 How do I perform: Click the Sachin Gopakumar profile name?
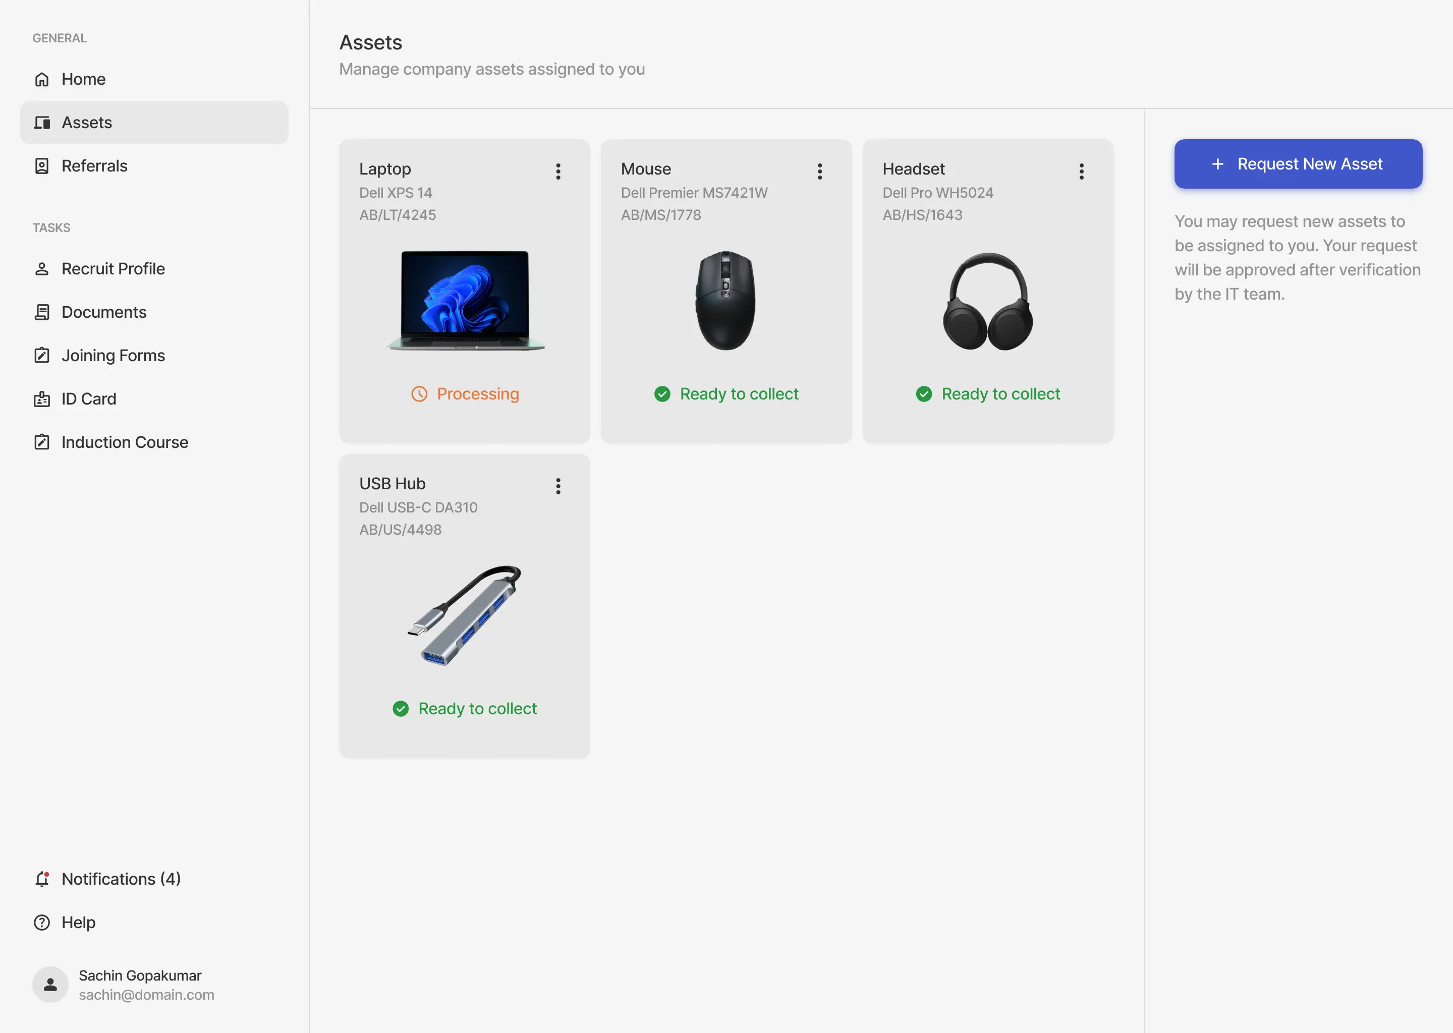140,975
